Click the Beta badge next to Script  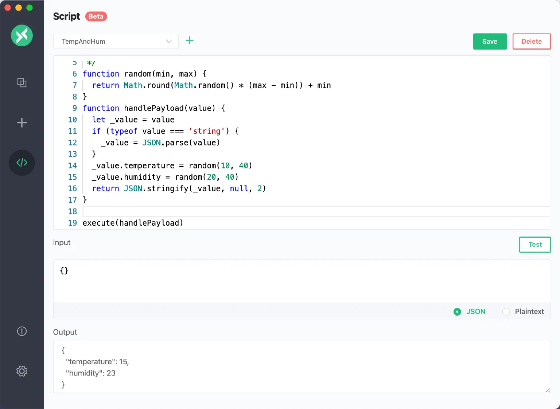[x=96, y=16]
